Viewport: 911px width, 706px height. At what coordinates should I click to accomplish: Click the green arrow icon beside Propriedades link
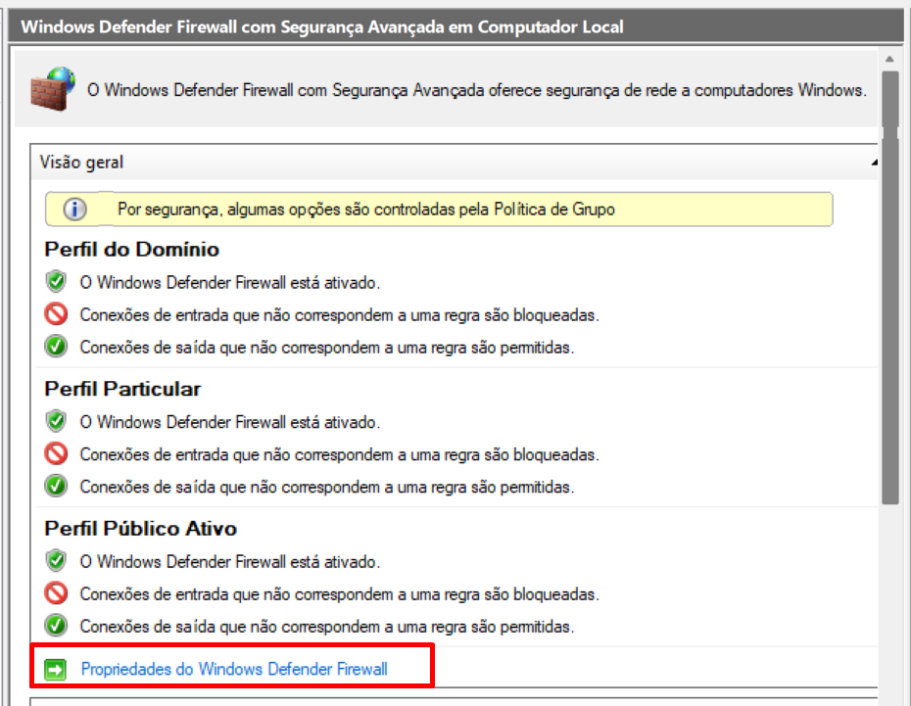click(x=55, y=670)
